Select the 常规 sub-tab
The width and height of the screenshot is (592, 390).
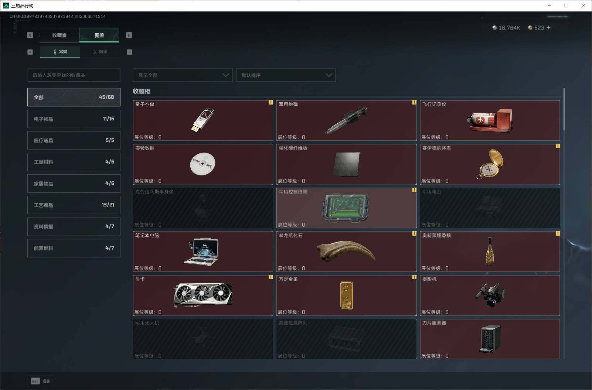click(60, 52)
